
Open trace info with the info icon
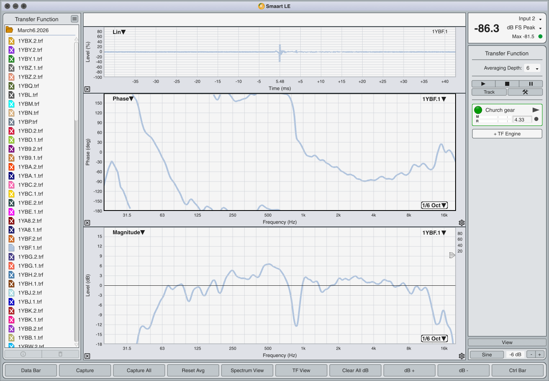(x=23, y=354)
